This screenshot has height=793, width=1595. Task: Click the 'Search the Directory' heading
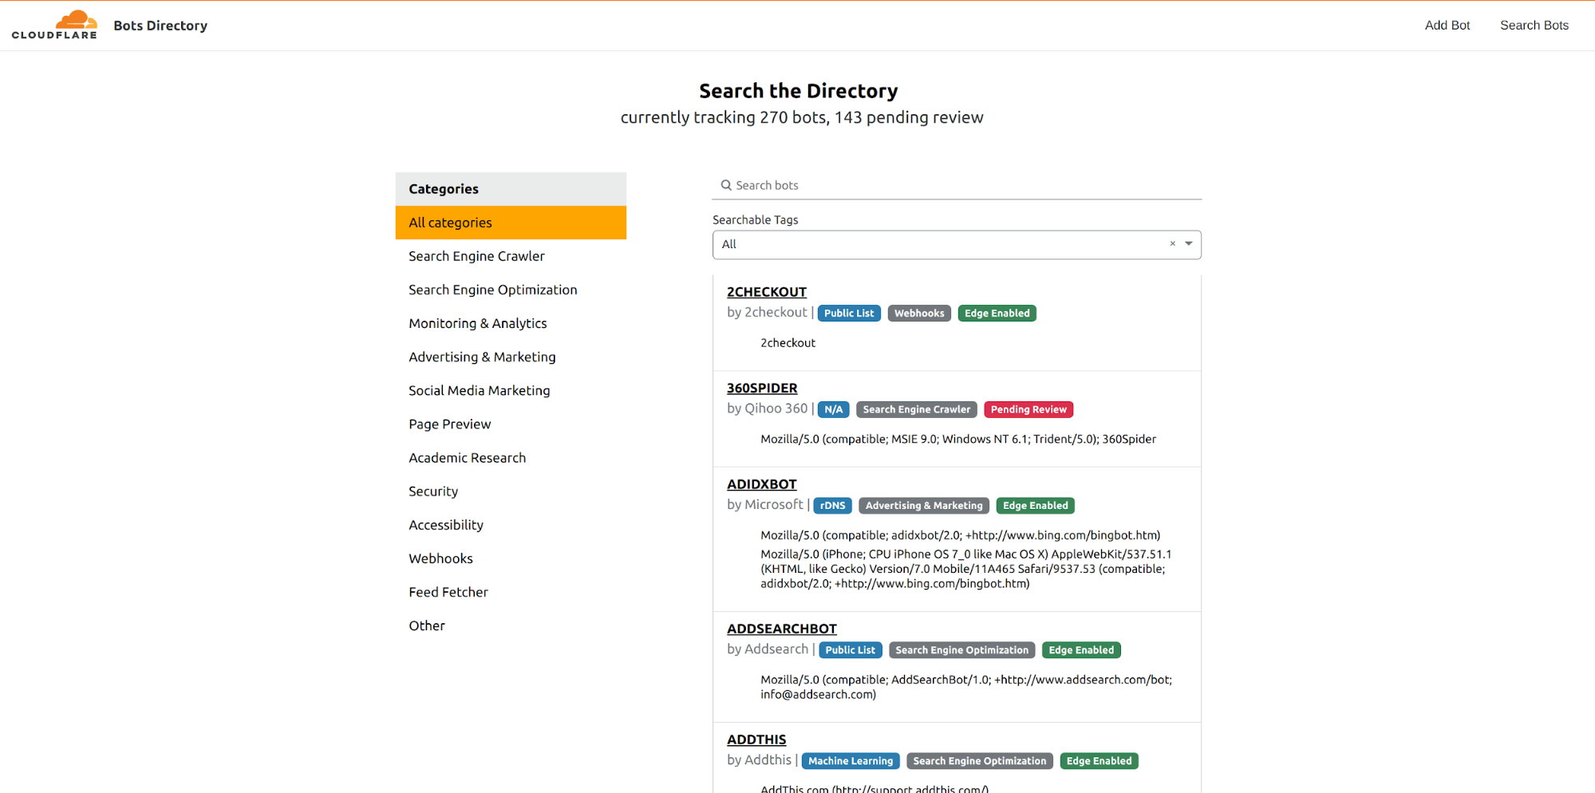(x=798, y=91)
